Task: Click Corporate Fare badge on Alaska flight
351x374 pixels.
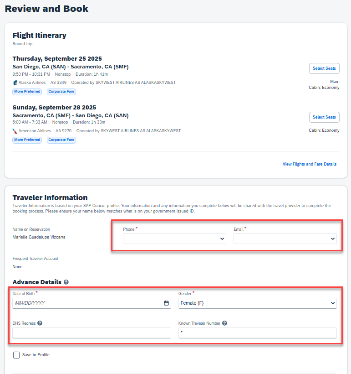Action: tap(61, 92)
